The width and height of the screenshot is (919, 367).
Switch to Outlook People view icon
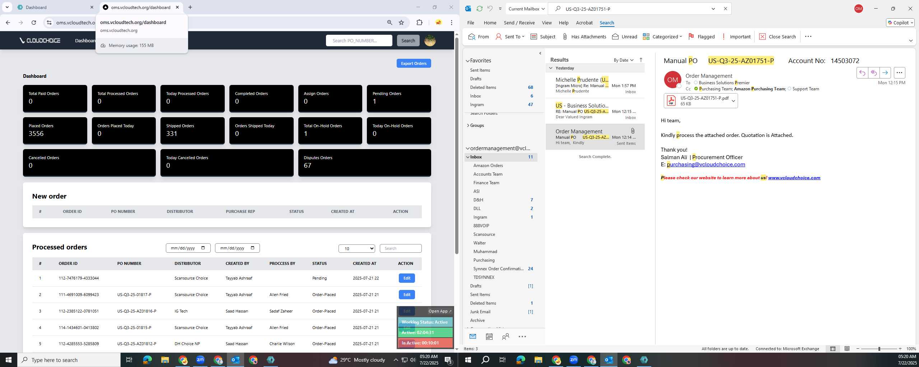pos(505,337)
